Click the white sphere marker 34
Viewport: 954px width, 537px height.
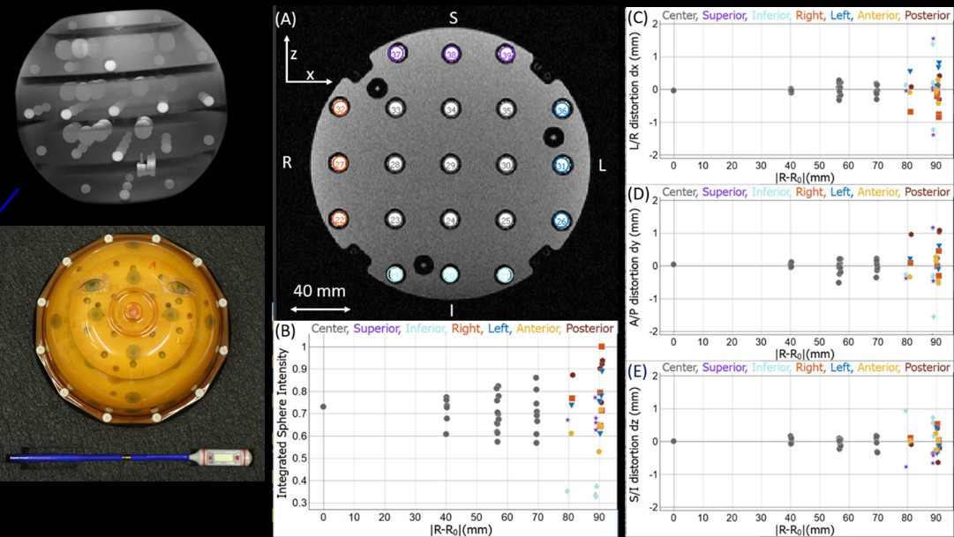(451, 109)
